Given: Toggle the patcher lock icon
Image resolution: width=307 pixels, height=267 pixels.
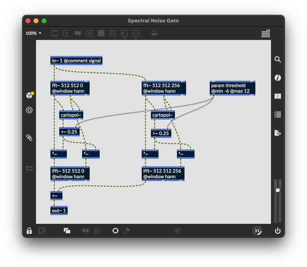Looking at the screenshot, I should (x=29, y=231).
